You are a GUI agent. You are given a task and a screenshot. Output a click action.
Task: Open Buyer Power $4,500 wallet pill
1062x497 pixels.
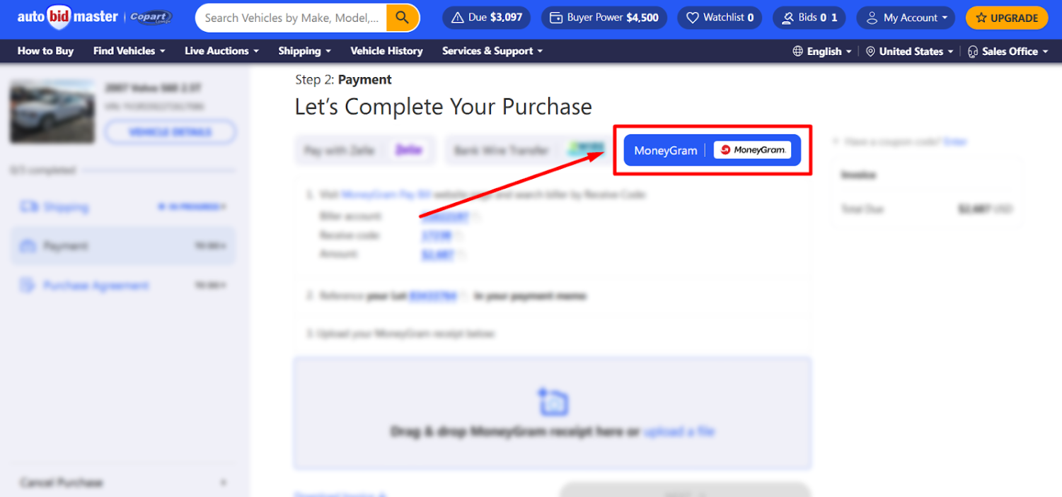pyautogui.click(x=604, y=18)
